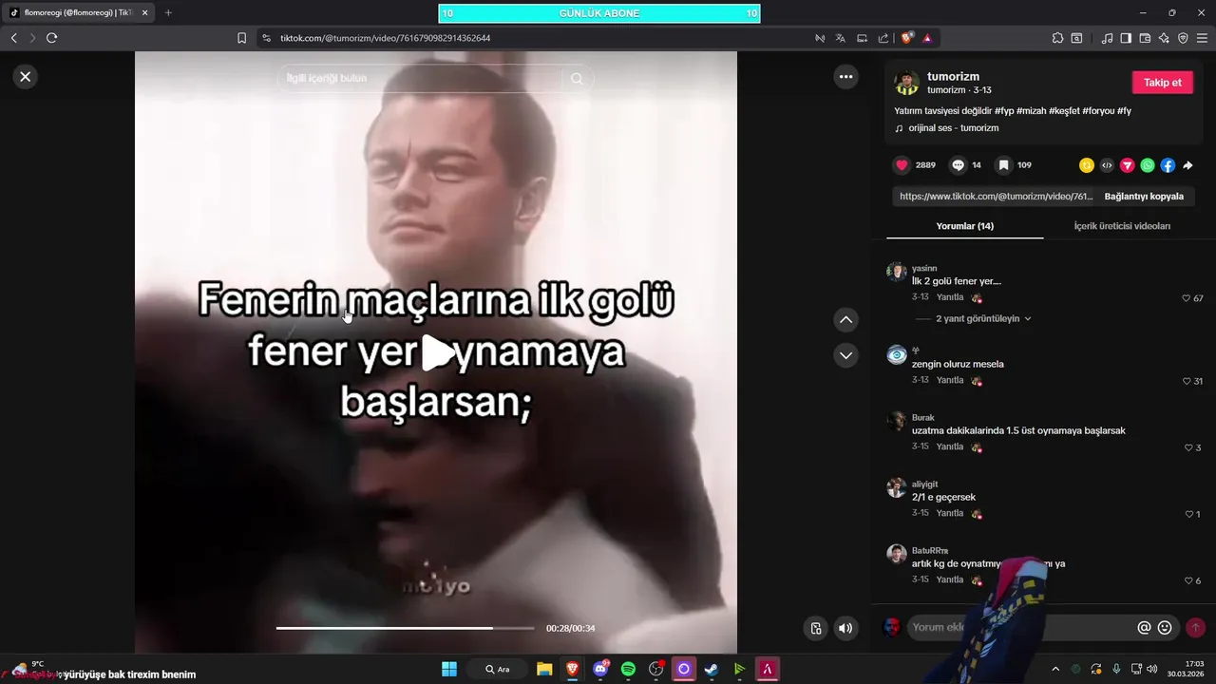Open the browser hamburger menu

(x=1202, y=38)
